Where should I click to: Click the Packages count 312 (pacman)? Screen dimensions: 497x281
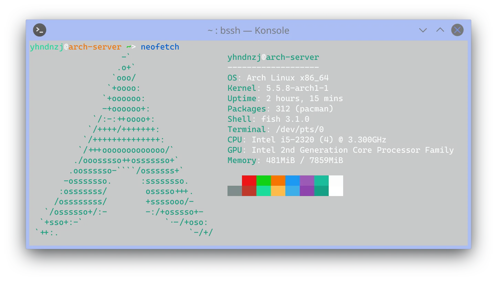click(304, 109)
